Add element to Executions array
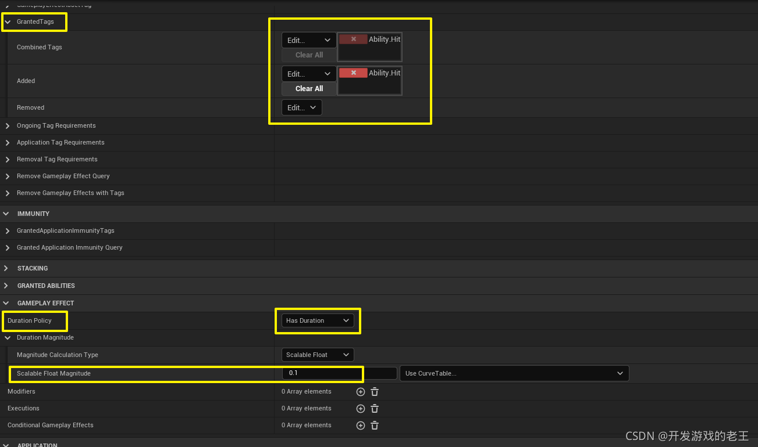The width and height of the screenshot is (758, 447). point(361,409)
